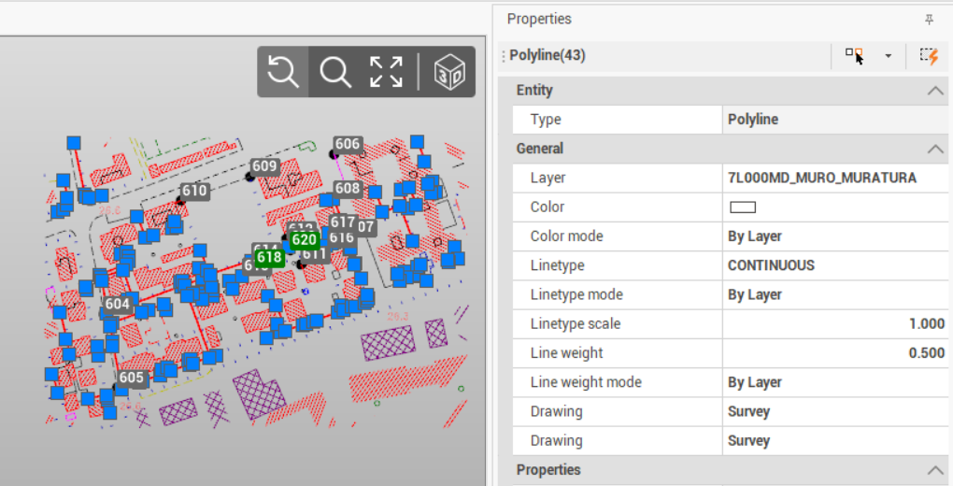953x486 pixels.
Task: Click the rotate view icon
Action: coord(283,72)
